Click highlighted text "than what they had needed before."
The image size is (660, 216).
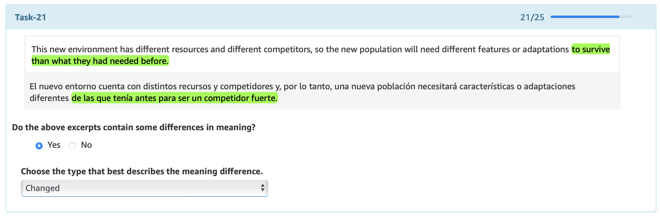tap(100, 61)
